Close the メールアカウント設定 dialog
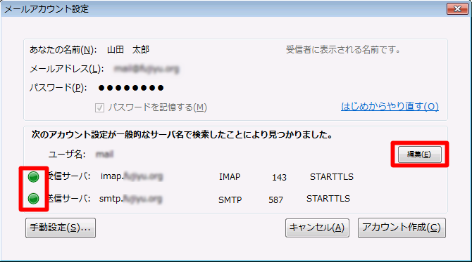 click(x=457, y=8)
